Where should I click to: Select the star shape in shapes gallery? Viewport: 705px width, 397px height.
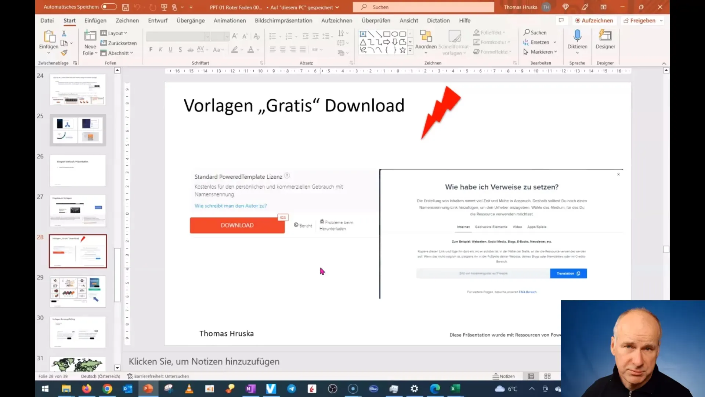[x=403, y=50]
